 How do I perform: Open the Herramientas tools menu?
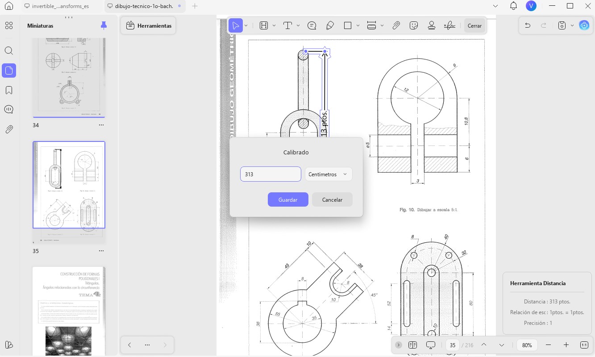(x=149, y=25)
